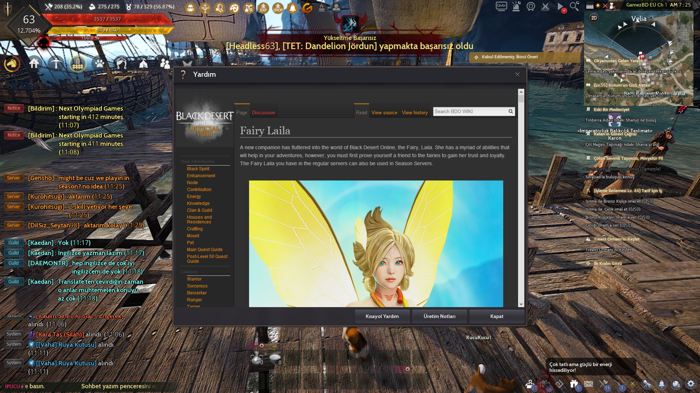Open the magnifier search icon
Screen dimensions: 700x393
[x=574, y=6]
